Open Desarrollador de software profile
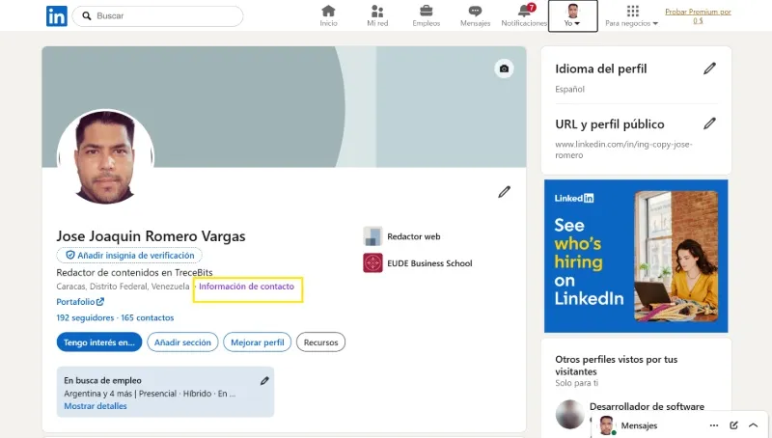772x438 pixels. (647, 406)
